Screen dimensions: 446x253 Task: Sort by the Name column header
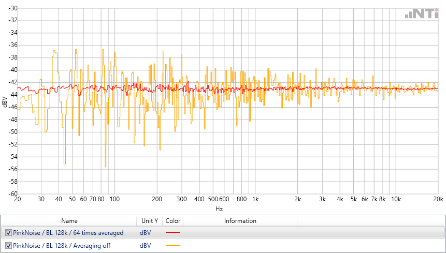pyautogui.click(x=69, y=221)
